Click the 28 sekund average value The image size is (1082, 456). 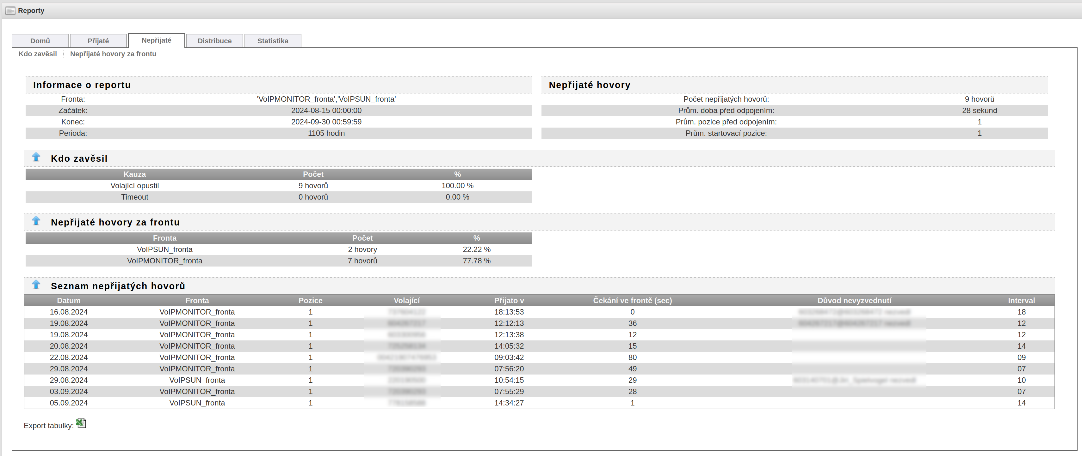[980, 110]
